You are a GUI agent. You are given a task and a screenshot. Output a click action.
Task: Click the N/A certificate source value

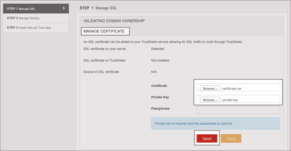pyautogui.click(x=154, y=72)
